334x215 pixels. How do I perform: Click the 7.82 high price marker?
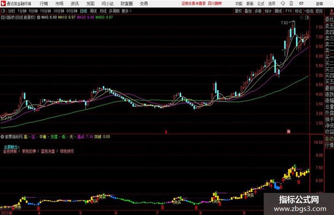pyautogui.click(x=285, y=23)
